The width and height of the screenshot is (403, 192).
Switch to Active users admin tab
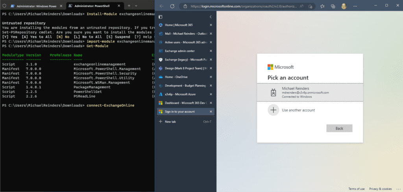click(x=186, y=42)
